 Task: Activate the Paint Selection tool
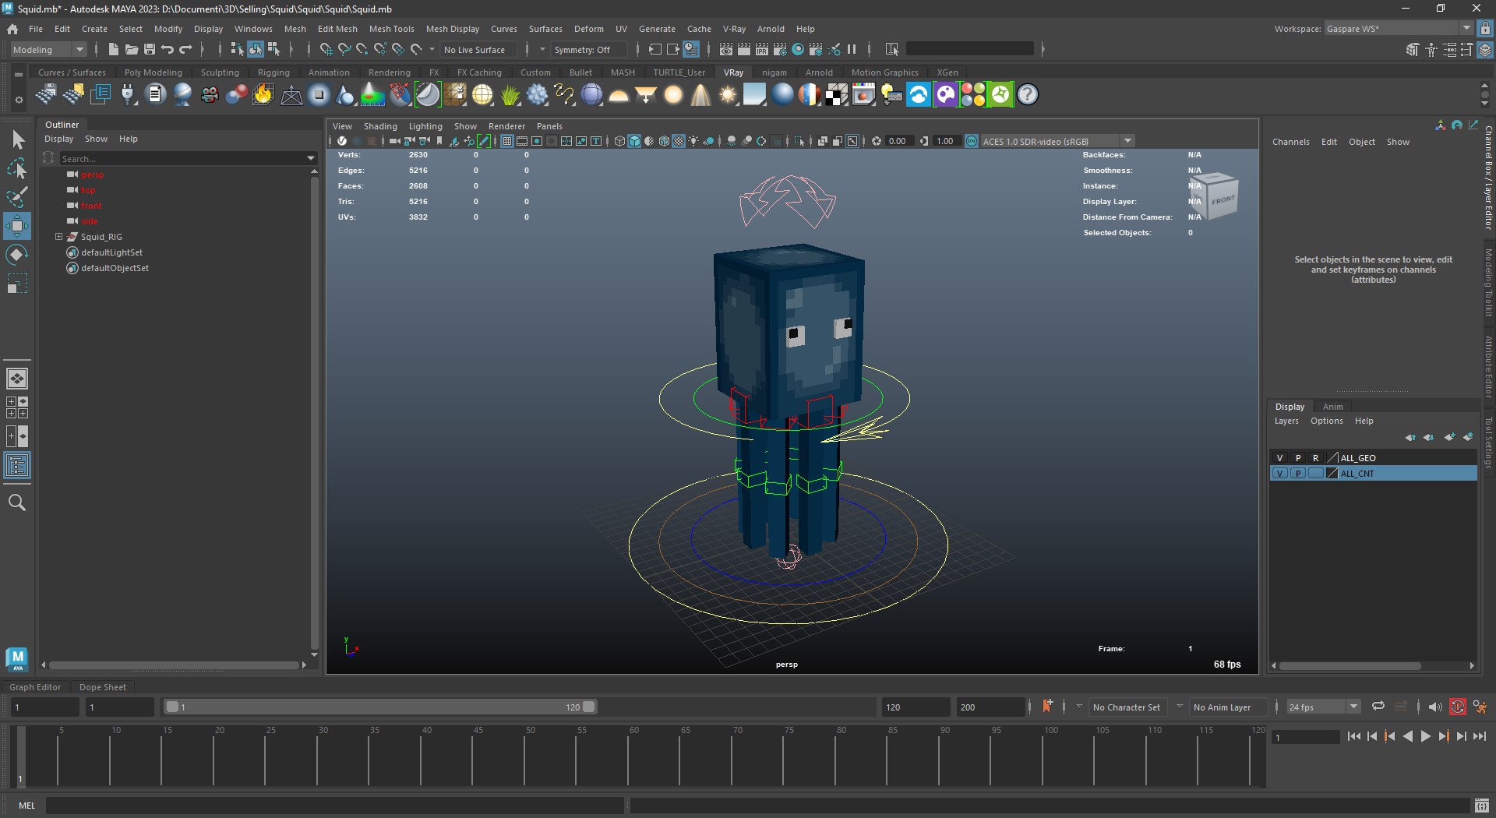coord(16,197)
